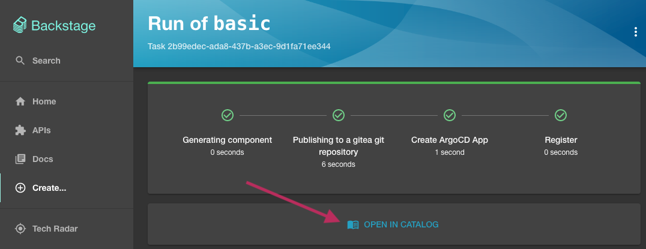Click the Tech Radar target icon

[20, 229]
